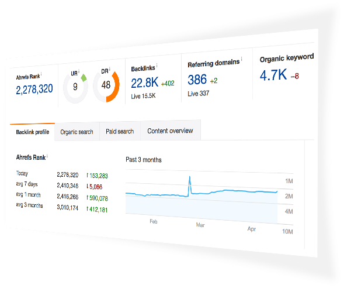The height and width of the screenshot is (288, 344).
Task: Switch to the Organic search tab
Action: click(x=77, y=132)
